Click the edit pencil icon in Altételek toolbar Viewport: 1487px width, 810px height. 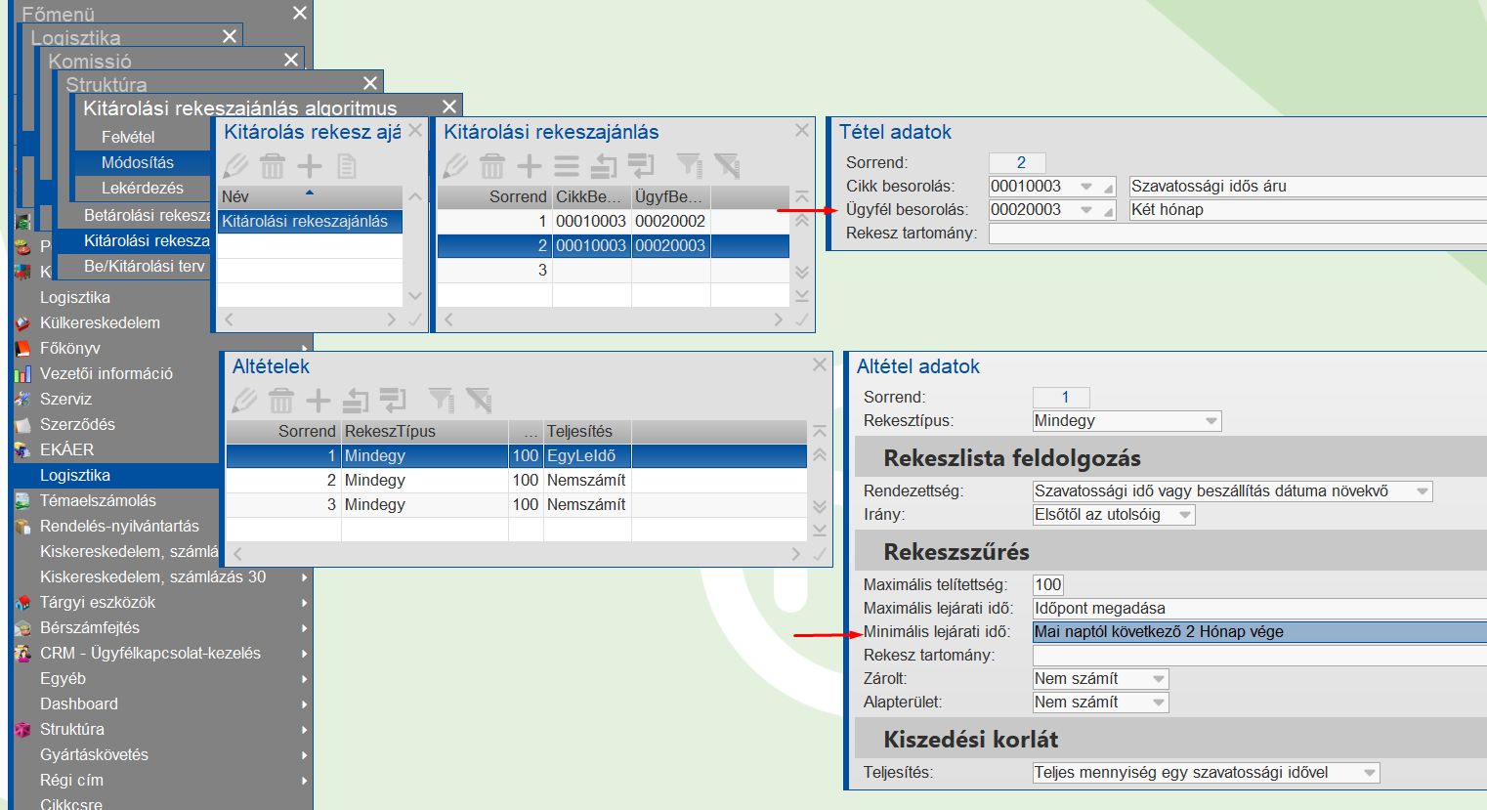[244, 401]
